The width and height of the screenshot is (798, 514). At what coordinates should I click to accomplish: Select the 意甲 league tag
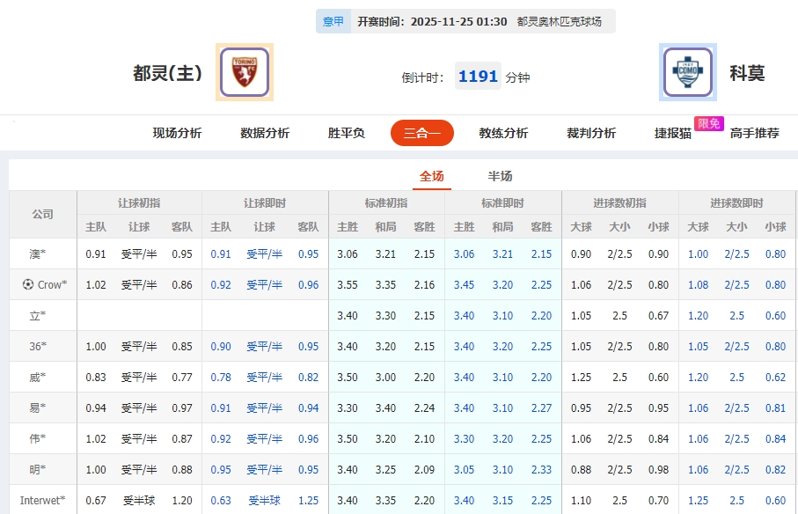333,20
